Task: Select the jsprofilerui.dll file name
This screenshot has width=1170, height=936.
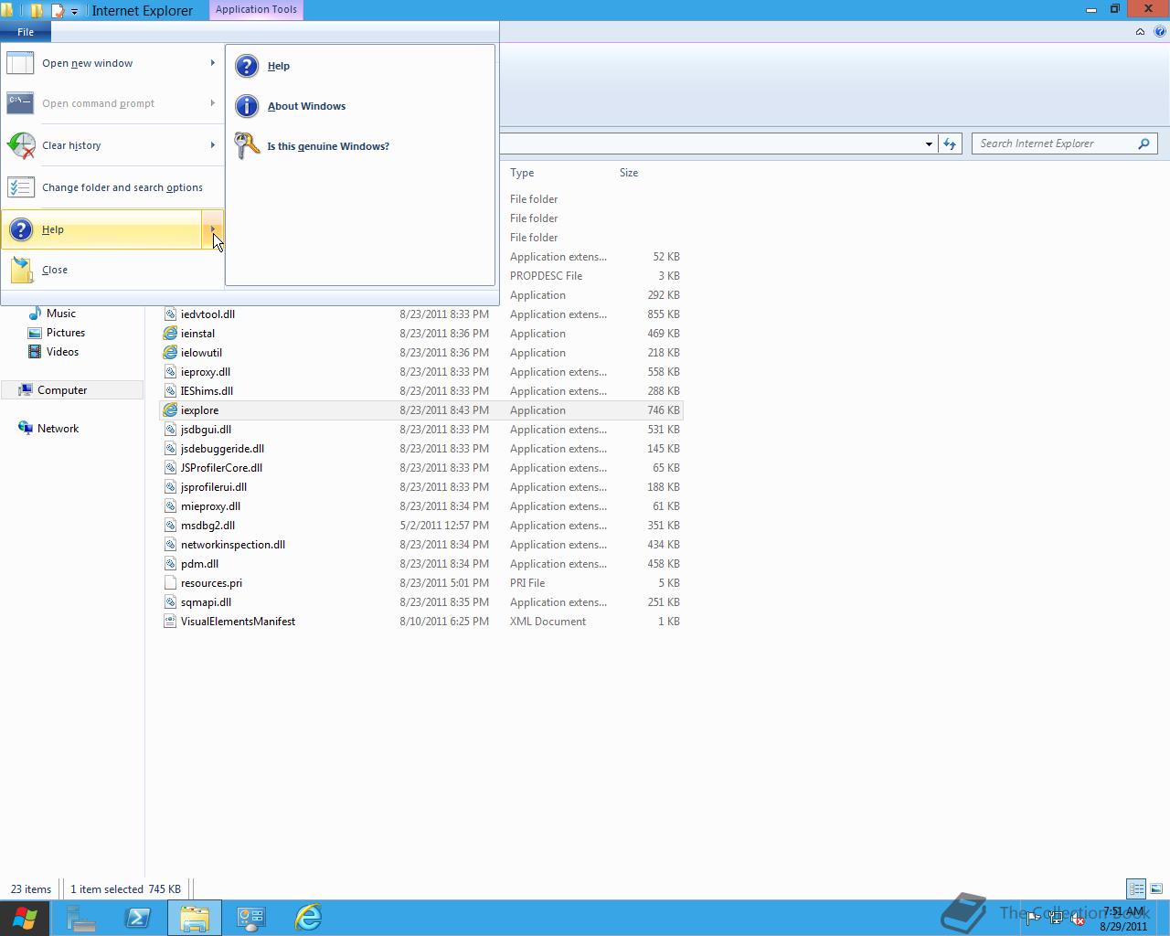Action: (x=214, y=487)
